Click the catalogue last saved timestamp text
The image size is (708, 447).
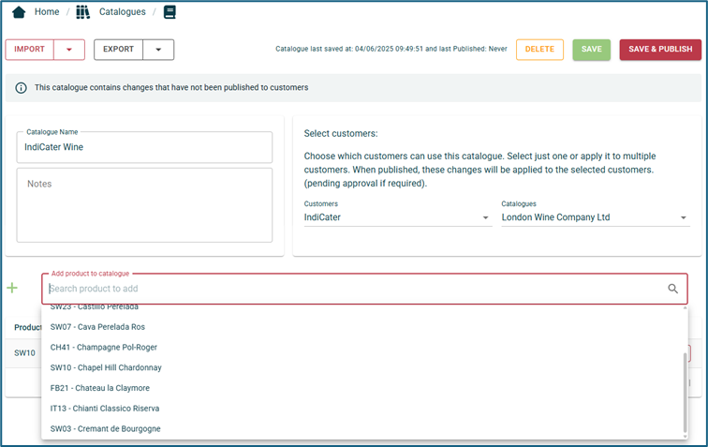[x=391, y=49]
